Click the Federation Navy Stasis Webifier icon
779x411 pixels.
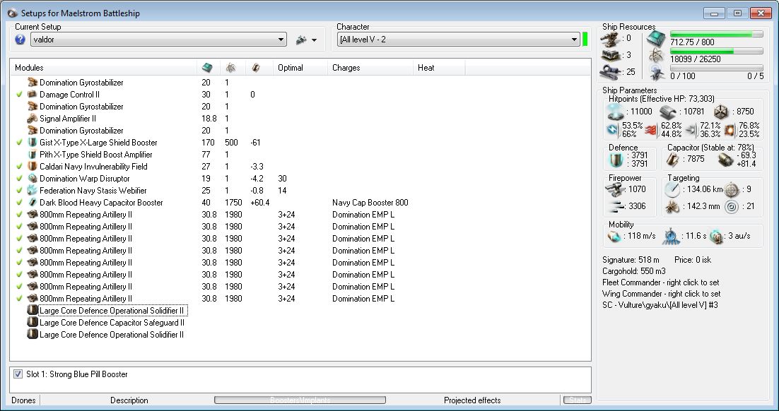pos(33,191)
